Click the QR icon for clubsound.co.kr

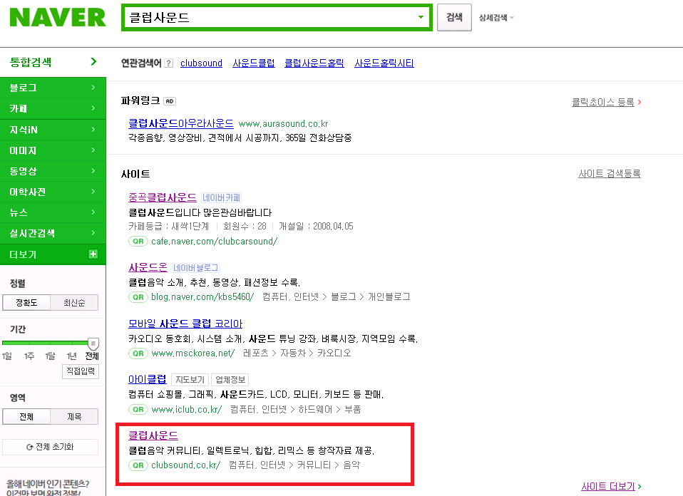[x=138, y=465]
